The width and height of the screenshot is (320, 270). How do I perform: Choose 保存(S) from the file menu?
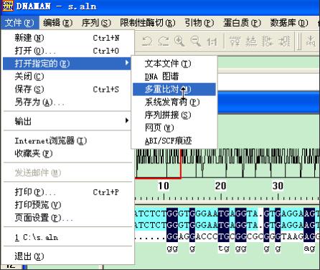point(67,90)
